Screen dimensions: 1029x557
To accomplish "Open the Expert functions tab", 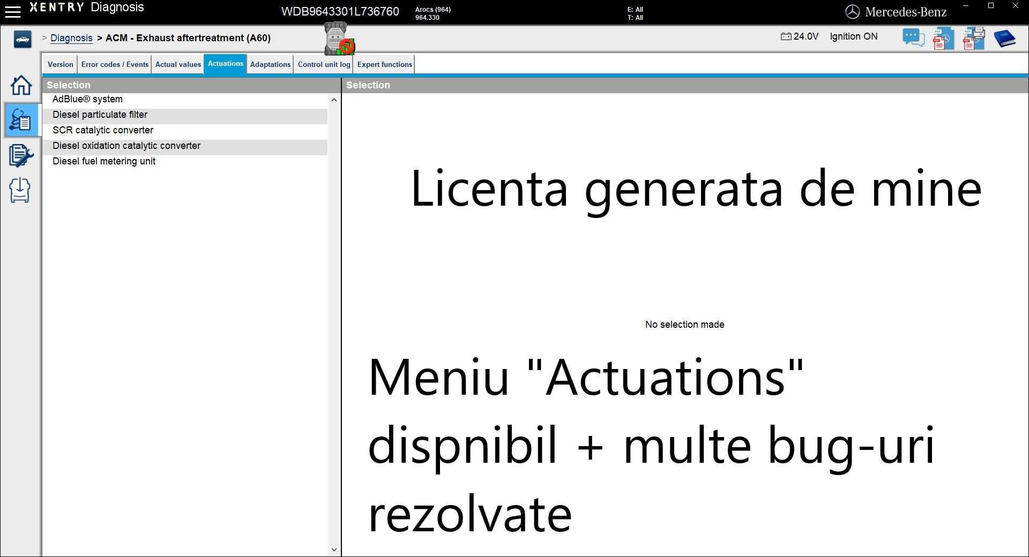I will [x=384, y=64].
